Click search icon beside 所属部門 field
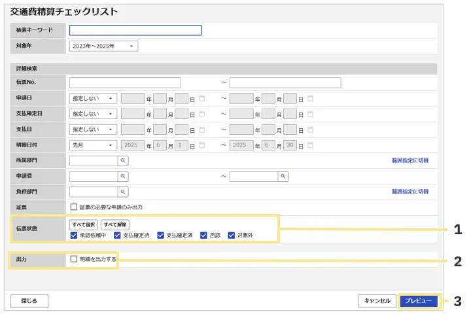This screenshot has width=469, height=316. [123, 160]
